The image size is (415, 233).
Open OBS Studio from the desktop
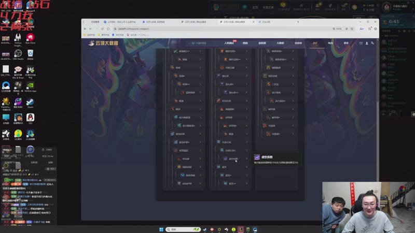click(18, 54)
